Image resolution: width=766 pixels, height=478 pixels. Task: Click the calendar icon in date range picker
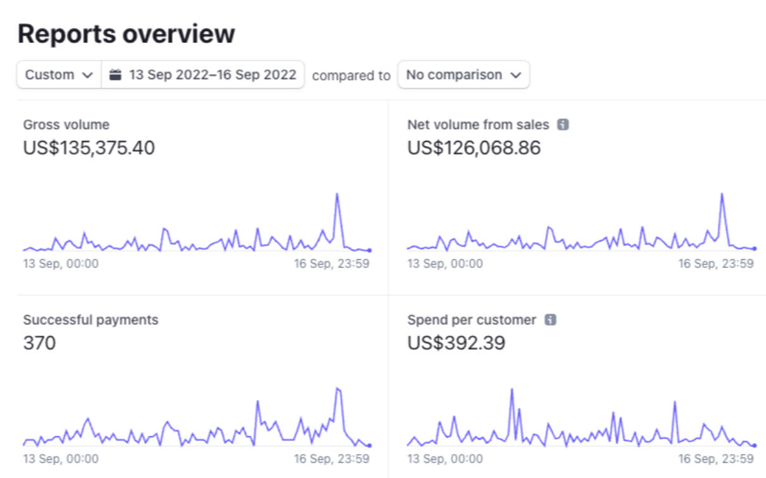(115, 75)
